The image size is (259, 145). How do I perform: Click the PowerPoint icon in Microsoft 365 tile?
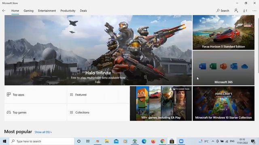223,66
